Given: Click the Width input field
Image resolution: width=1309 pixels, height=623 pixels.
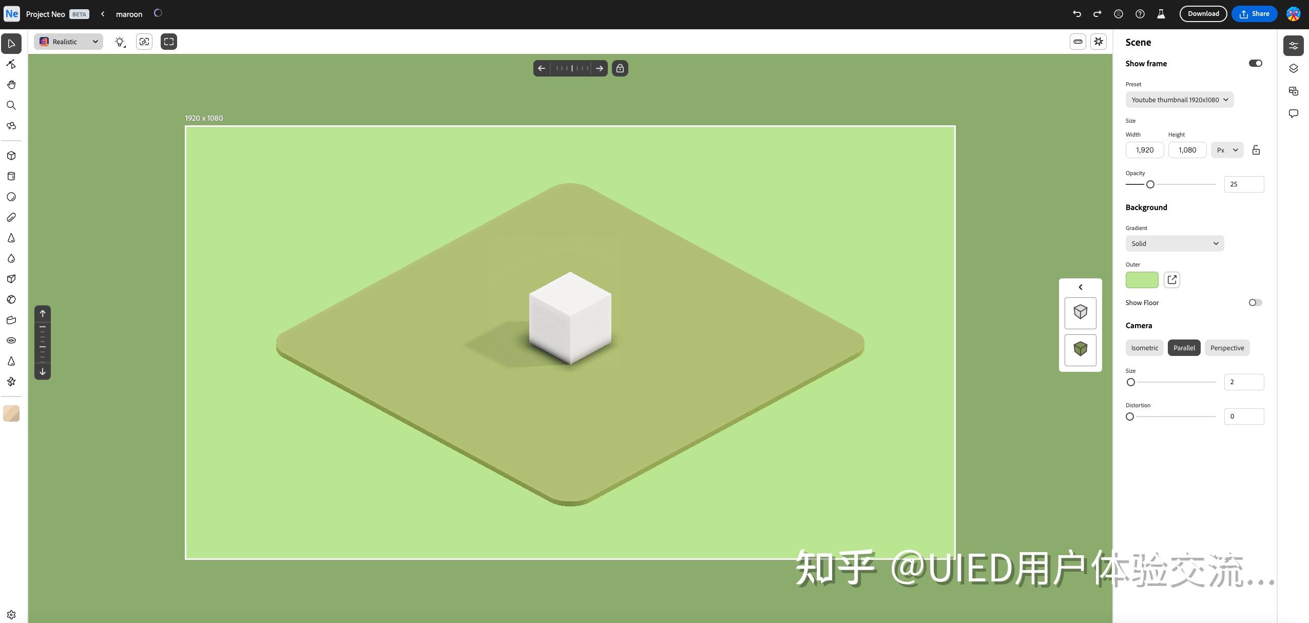Looking at the screenshot, I should (x=1144, y=149).
